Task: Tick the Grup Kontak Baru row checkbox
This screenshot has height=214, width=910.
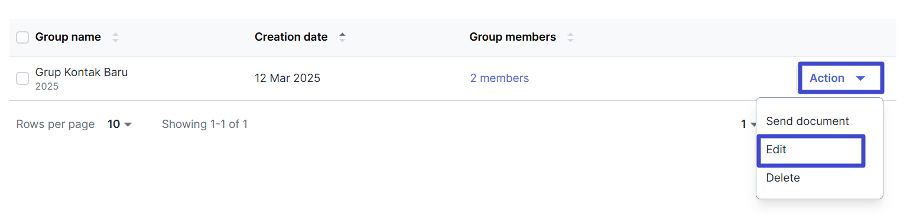Action: coord(22,78)
